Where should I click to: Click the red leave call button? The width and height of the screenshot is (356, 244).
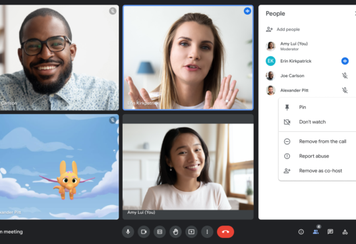point(225,231)
